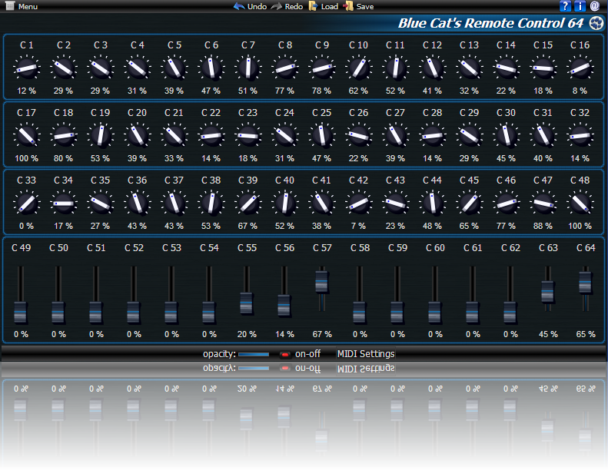Click the C 37 knob

(x=174, y=203)
